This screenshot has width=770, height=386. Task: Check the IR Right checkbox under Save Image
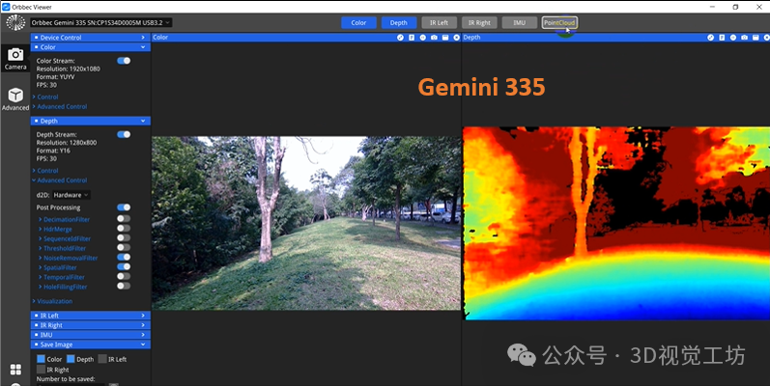pyautogui.click(x=42, y=370)
